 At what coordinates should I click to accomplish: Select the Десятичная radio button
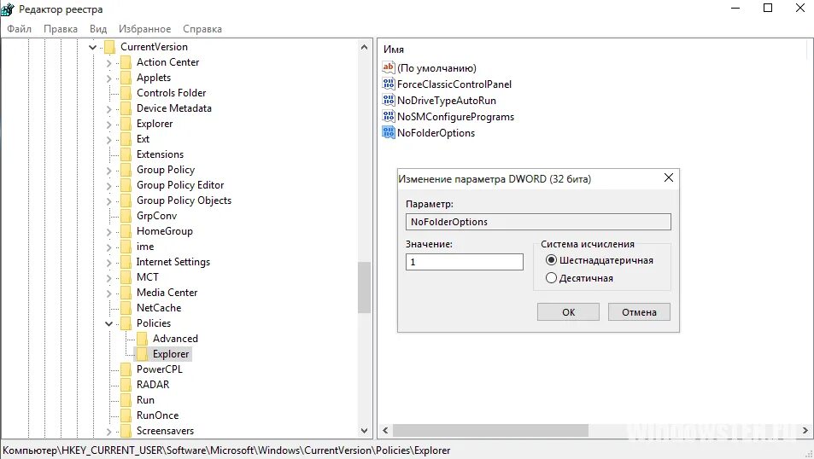coord(551,278)
